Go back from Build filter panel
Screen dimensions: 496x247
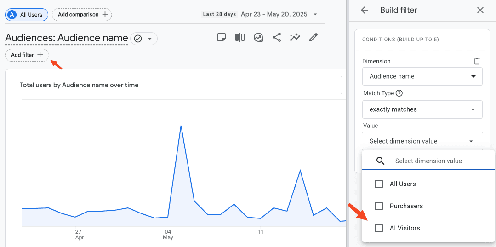pyautogui.click(x=365, y=10)
